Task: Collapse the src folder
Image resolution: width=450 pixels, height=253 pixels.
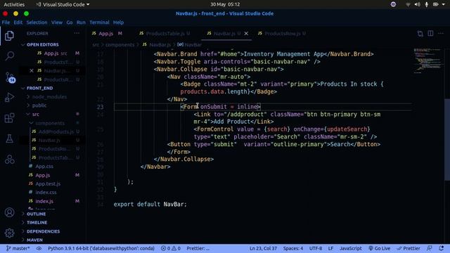Action: pos(36,114)
